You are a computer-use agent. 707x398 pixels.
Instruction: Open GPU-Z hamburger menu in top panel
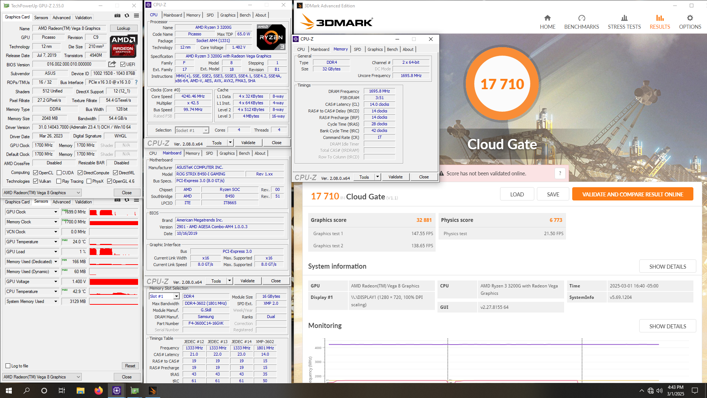(x=136, y=16)
